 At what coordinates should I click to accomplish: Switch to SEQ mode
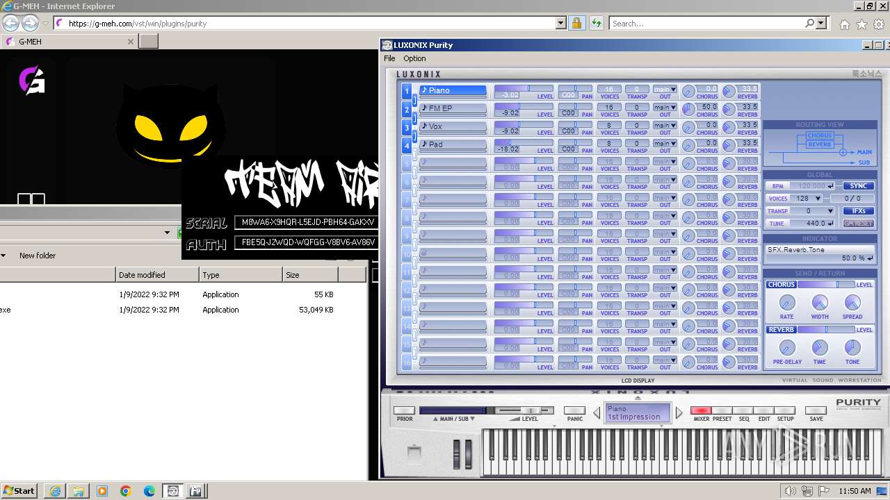click(743, 411)
